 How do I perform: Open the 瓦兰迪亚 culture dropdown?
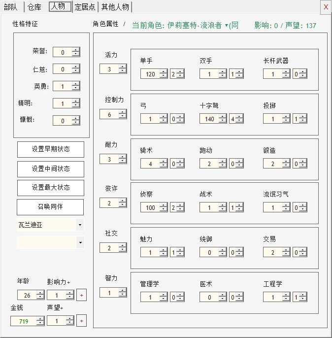(80, 225)
